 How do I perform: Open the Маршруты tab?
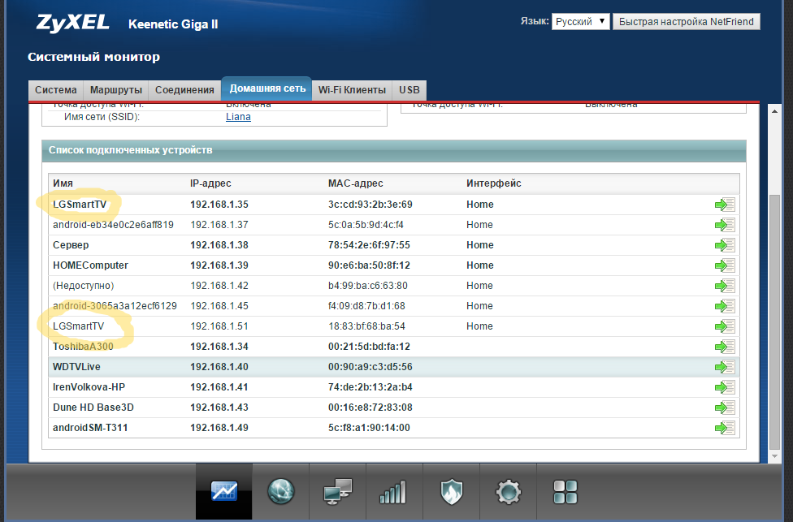point(116,90)
